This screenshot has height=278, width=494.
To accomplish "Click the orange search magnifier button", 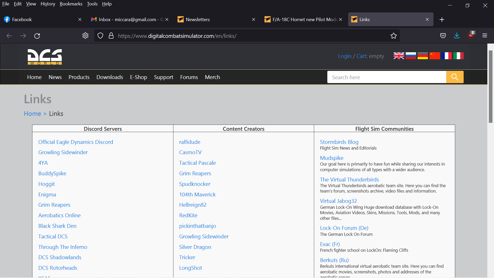I will coord(455,77).
